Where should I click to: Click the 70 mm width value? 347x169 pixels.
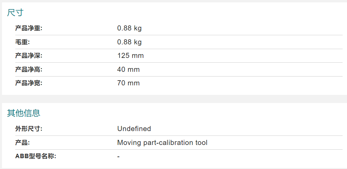click(128, 83)
